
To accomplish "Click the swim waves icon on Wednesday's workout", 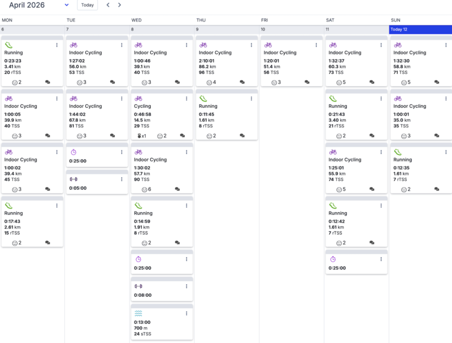I will [x=138, y=313].
